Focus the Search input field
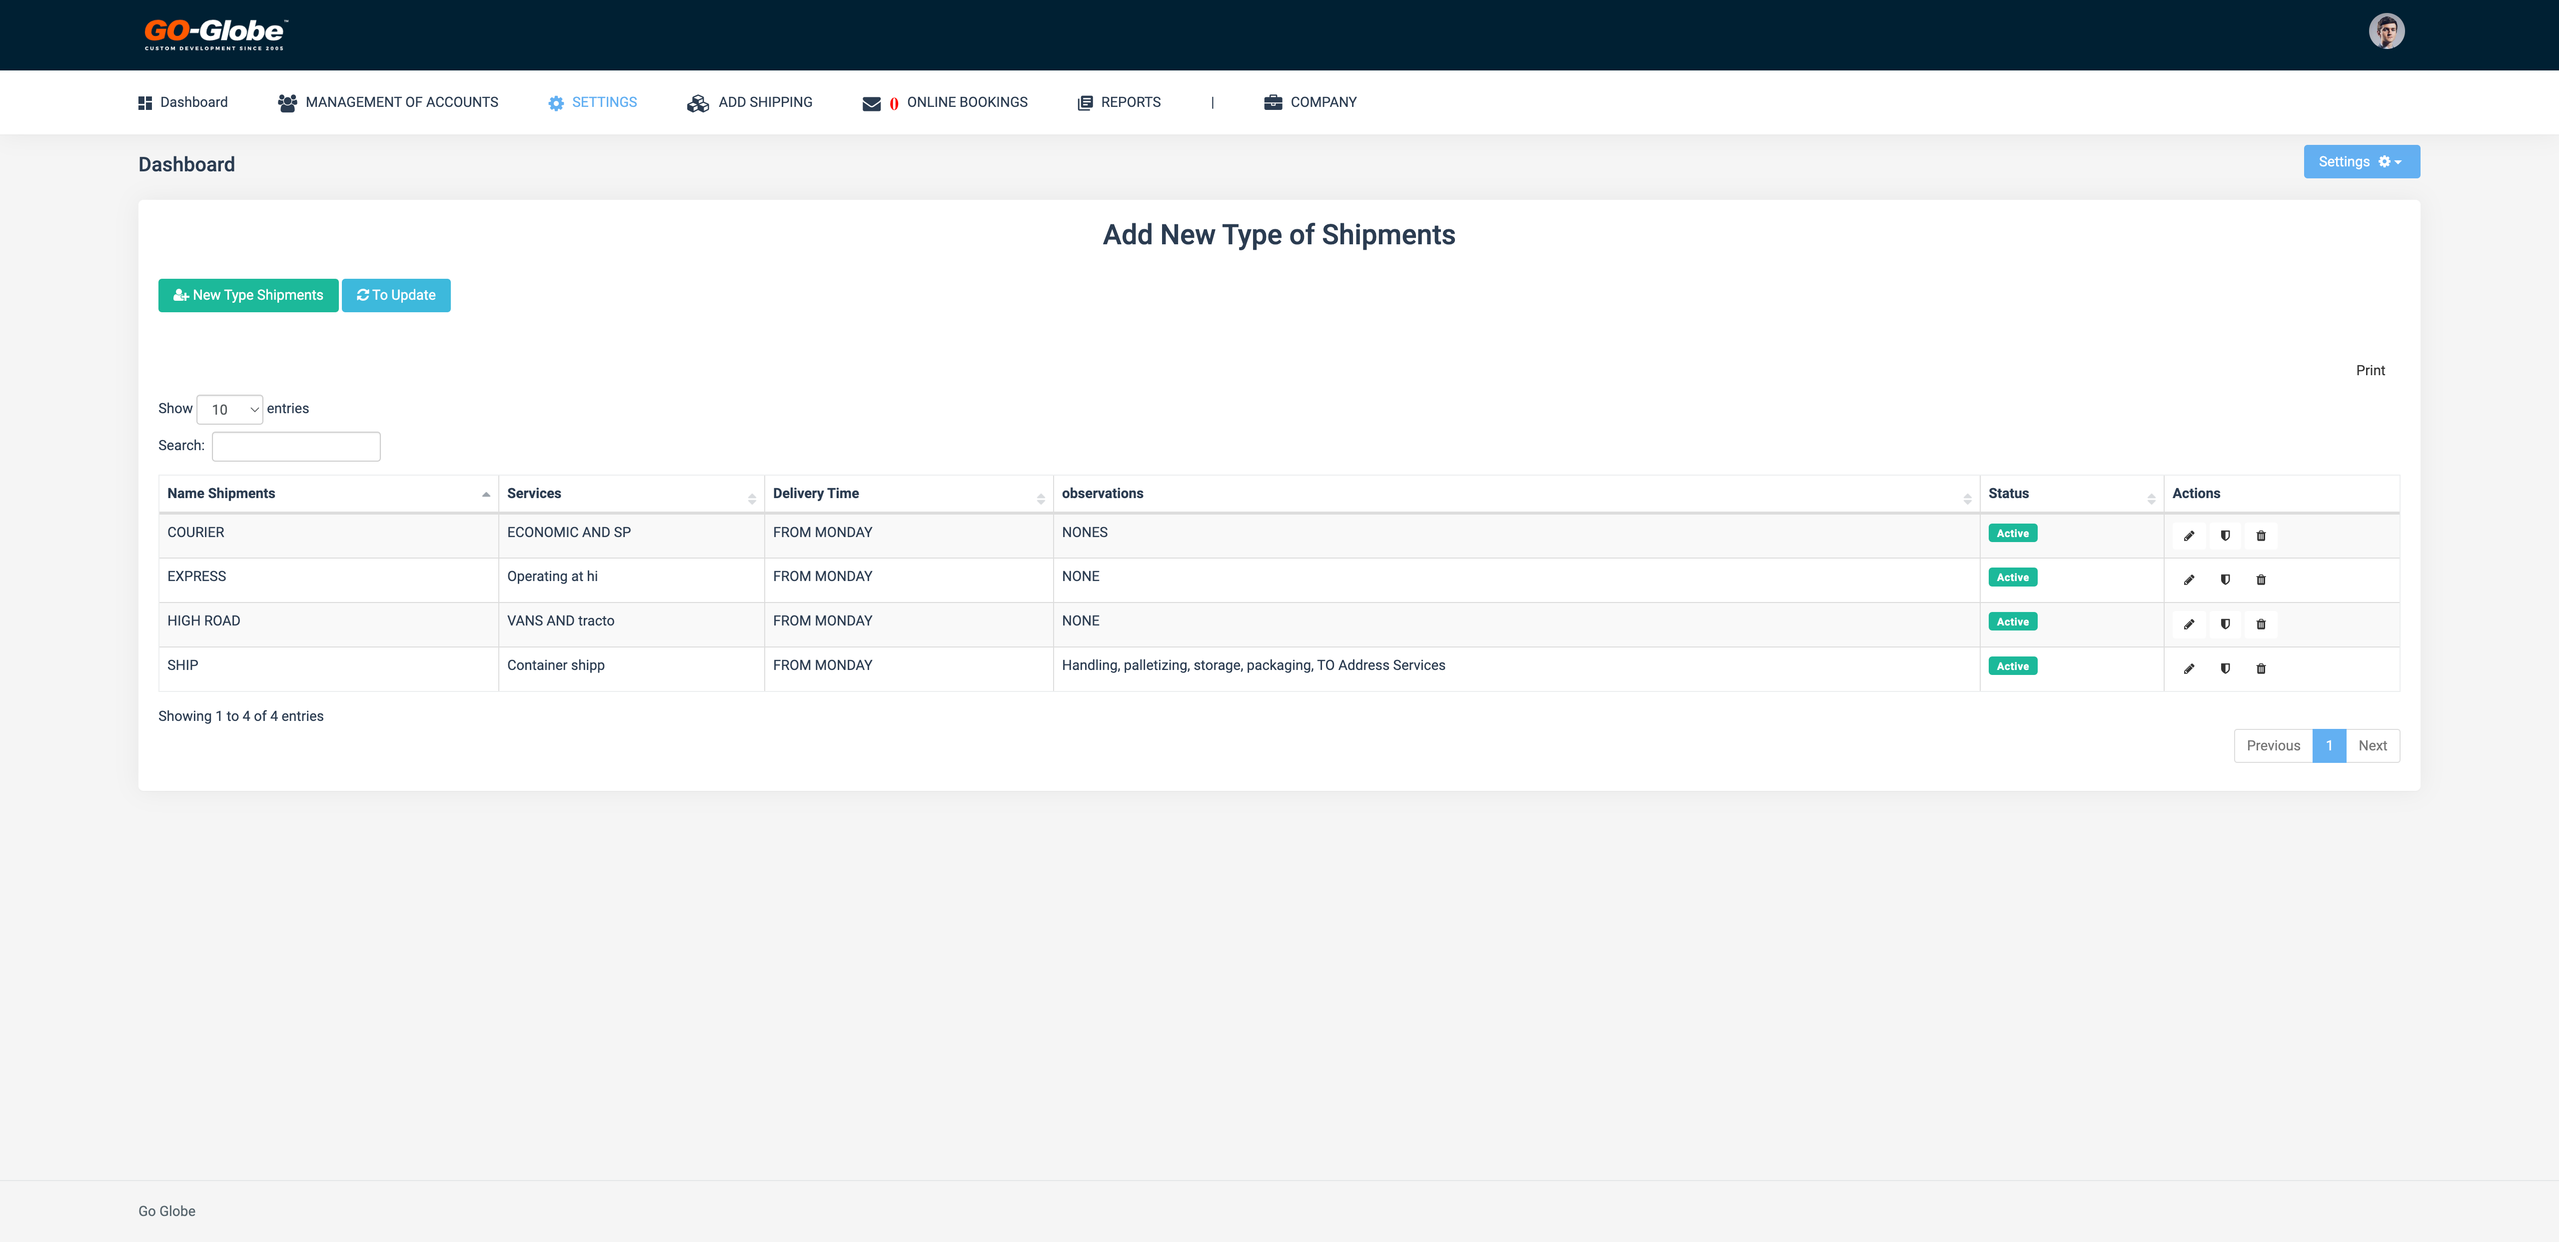Viewport: 2559px width, 1242px height. click(296, 447)
